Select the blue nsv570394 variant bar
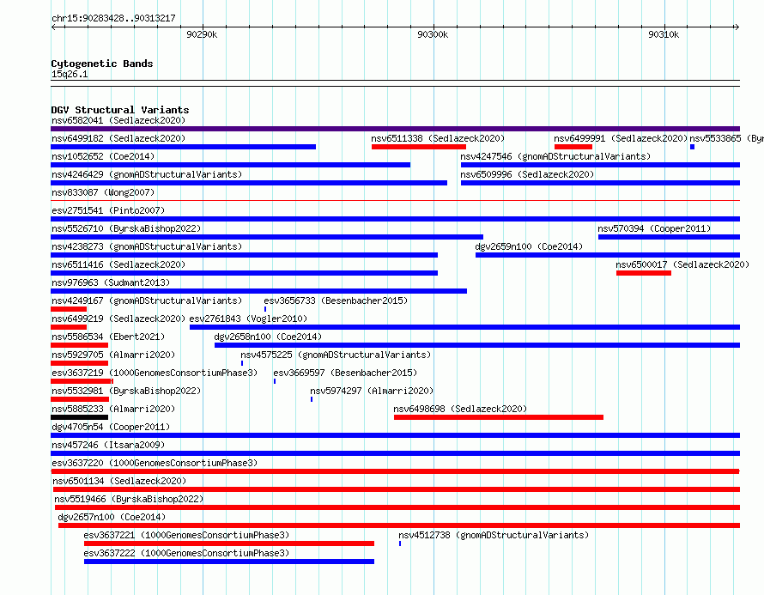This screenshot has height=595, width=764. [669, 237]
